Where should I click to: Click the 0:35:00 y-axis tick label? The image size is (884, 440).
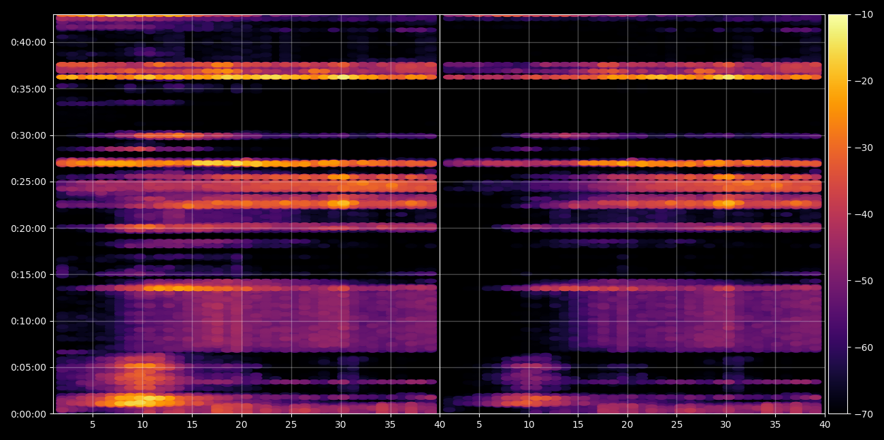coord(28,89)
